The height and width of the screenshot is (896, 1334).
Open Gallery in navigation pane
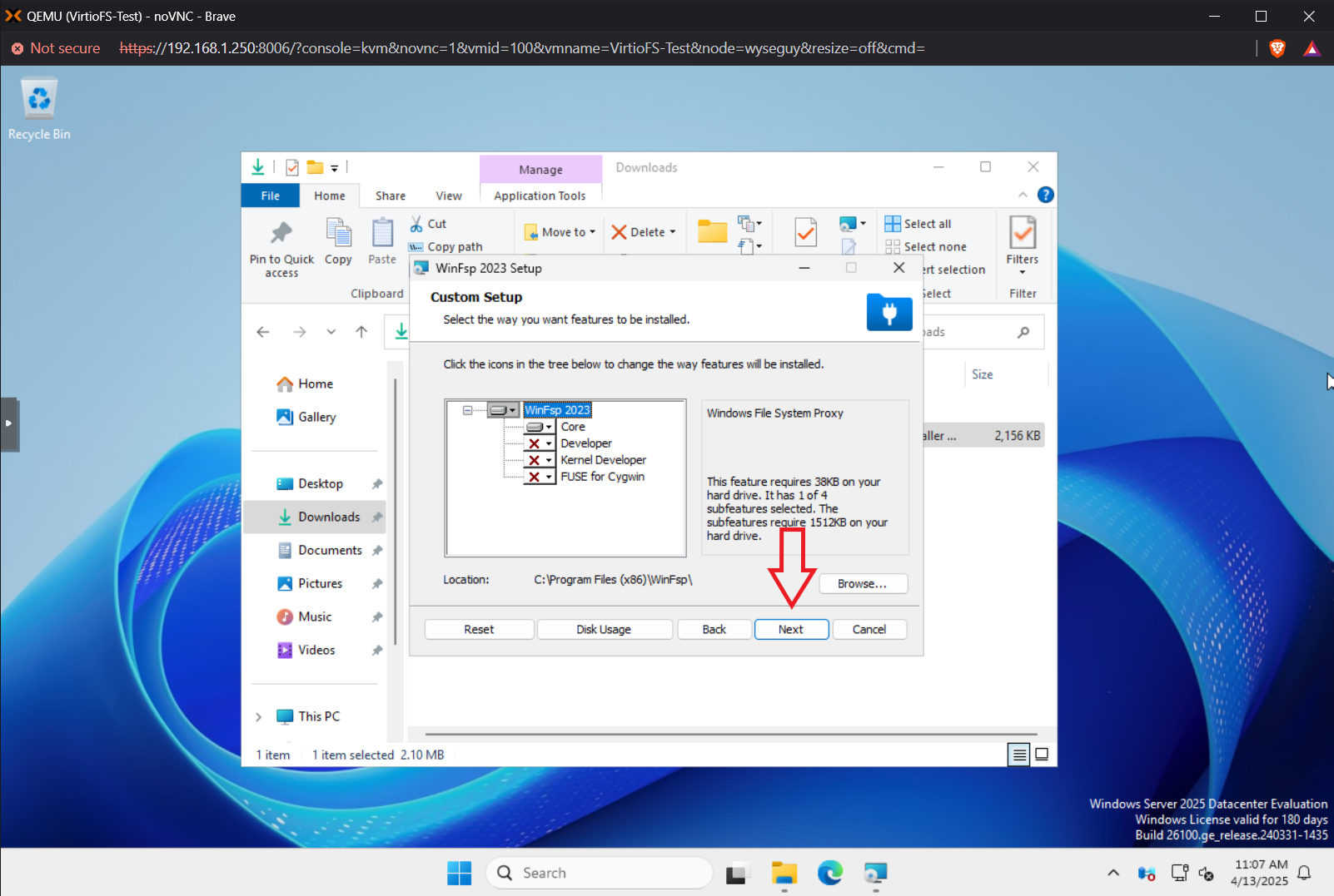tap(306, 417)
